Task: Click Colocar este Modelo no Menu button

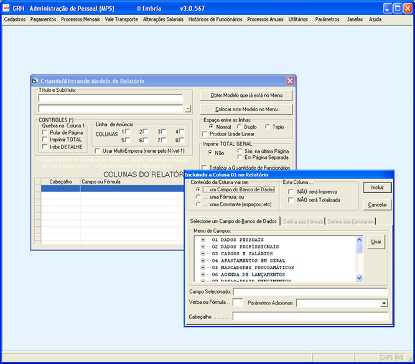Action: [246, 109]
